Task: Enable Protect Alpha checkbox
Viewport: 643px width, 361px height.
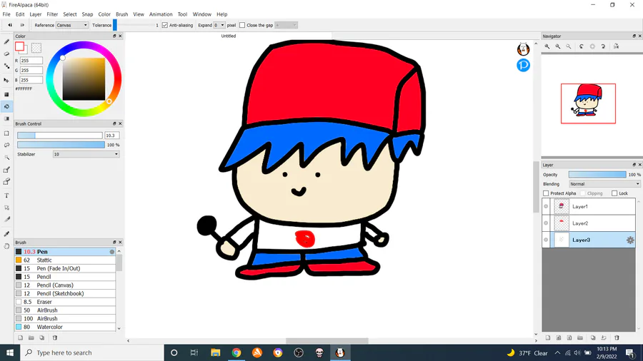Action: pyautogui.click(x=546, y=193)
